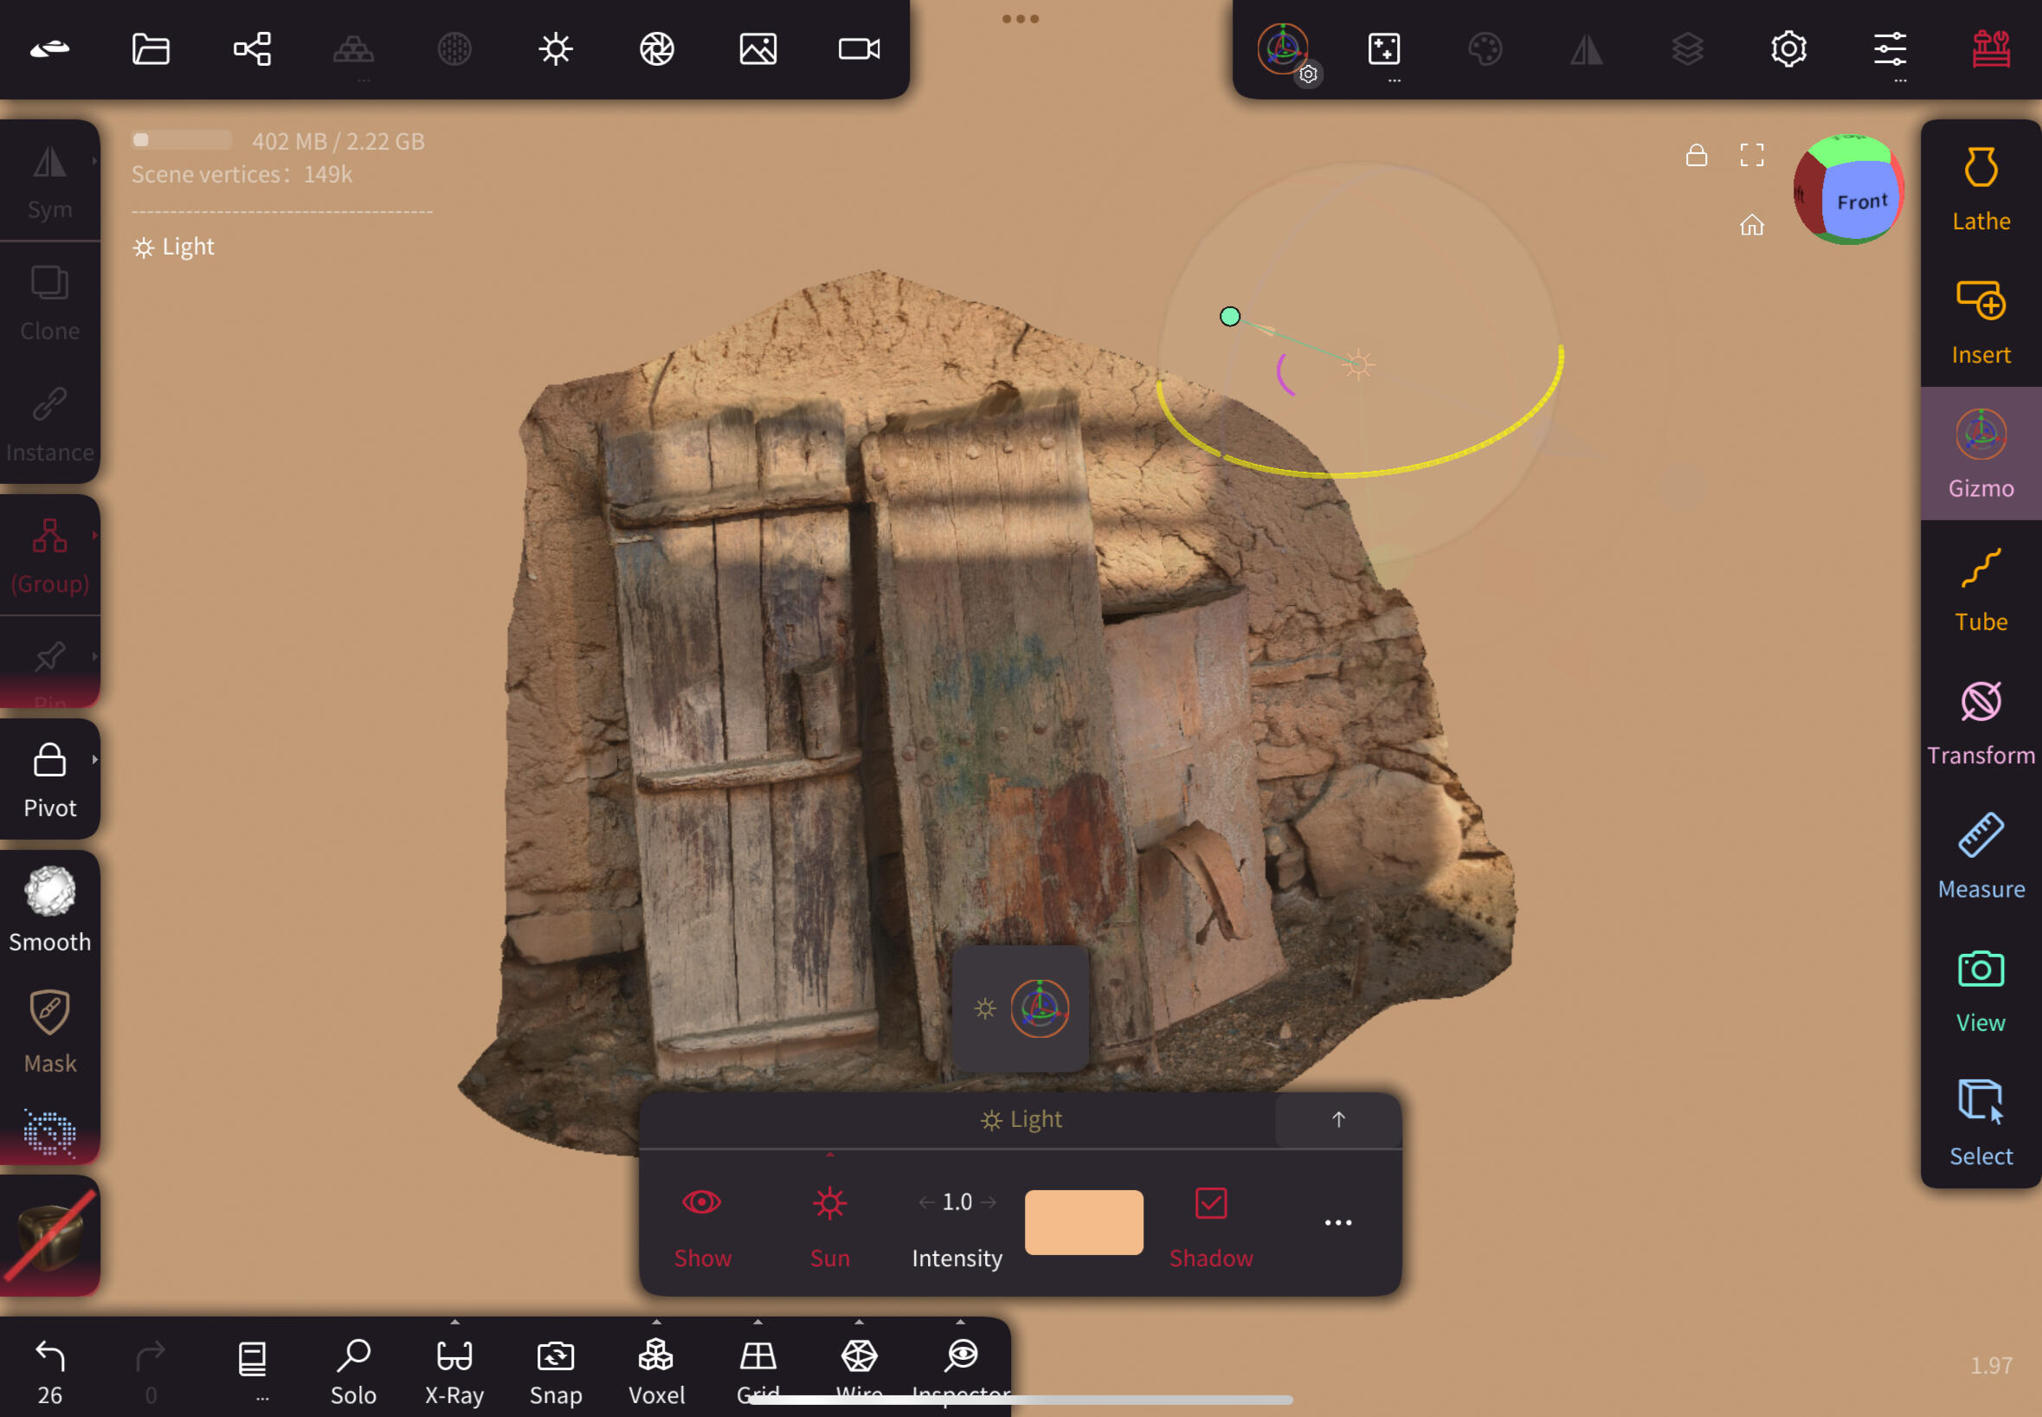
Task: Open the camera settings menu
Action: (859, 48)
